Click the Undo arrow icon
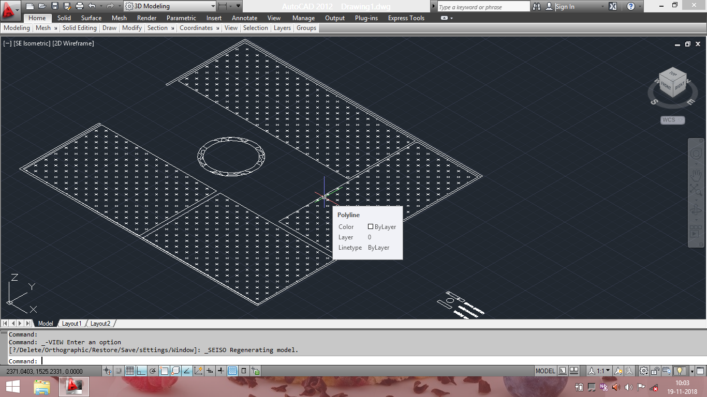This screenshot has width=707, height=397. point(92,6)
